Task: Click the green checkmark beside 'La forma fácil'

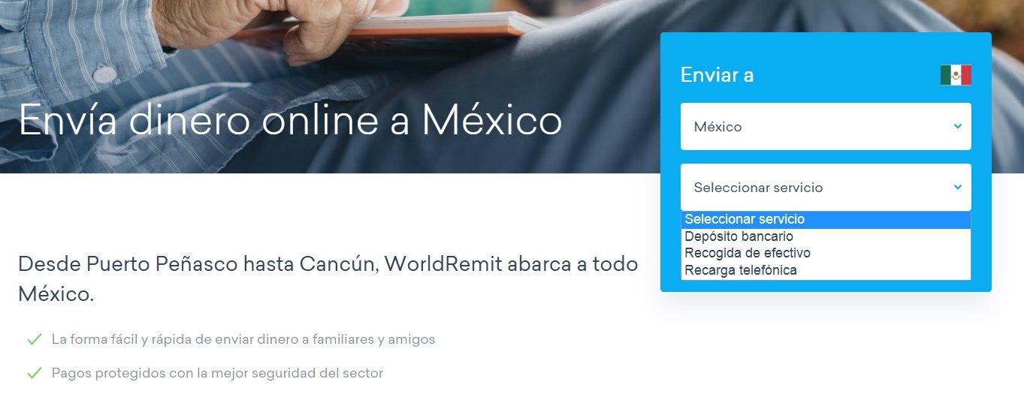Action: (x=34, y=339)
